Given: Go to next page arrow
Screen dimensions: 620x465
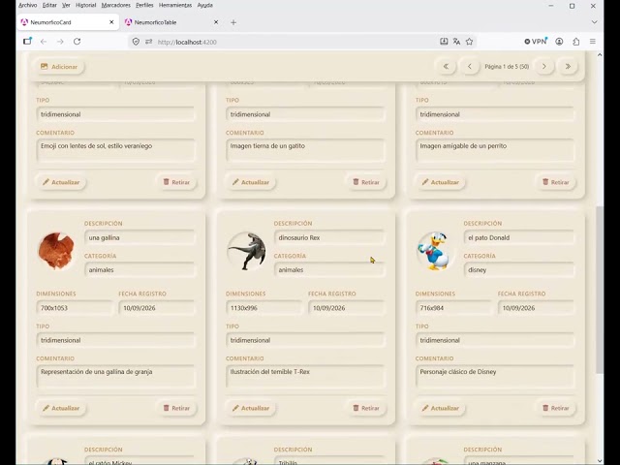Looking at the screenshot, I should (x=544, y=67).
